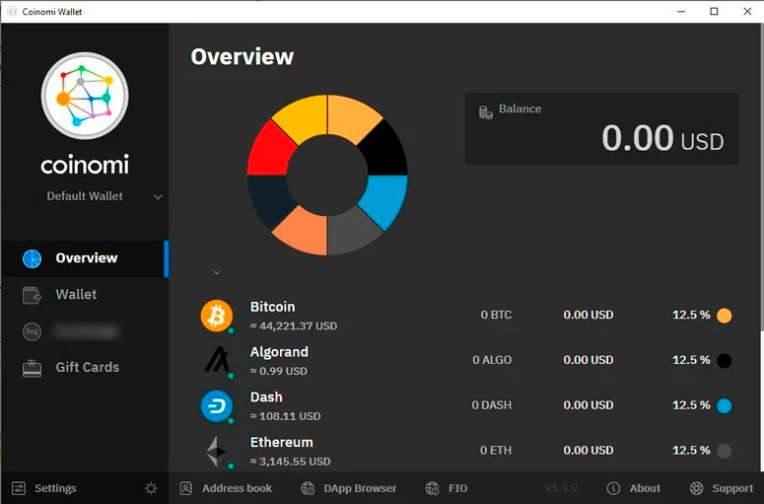Click the Coinomi logo avatar
Viewport: 764px width, 504px height.
pyautogui.click(x=85, y=96)
